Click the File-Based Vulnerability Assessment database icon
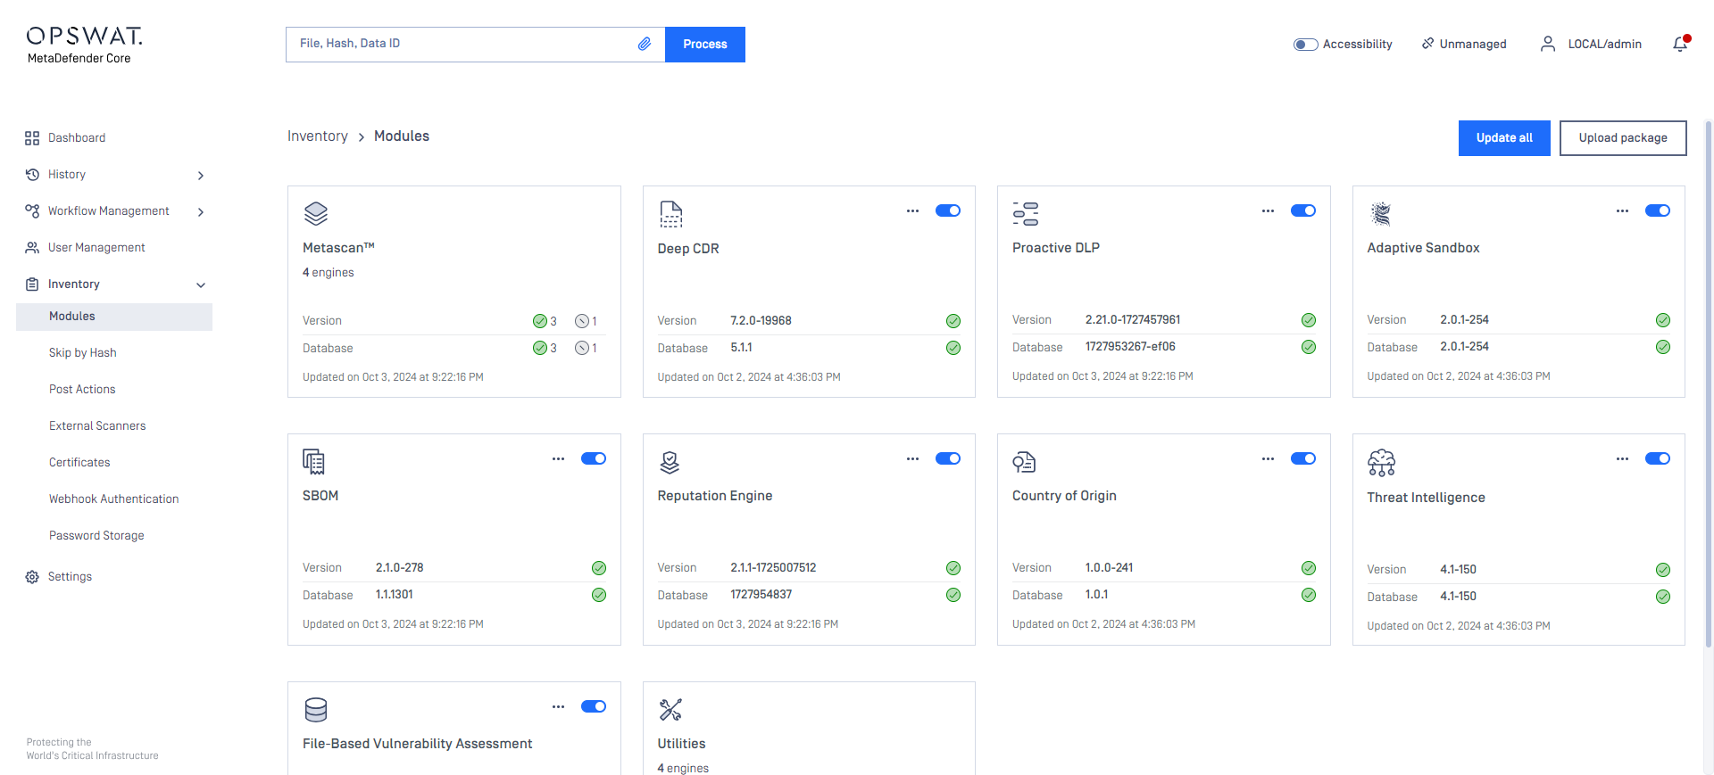 click(316, 710)
